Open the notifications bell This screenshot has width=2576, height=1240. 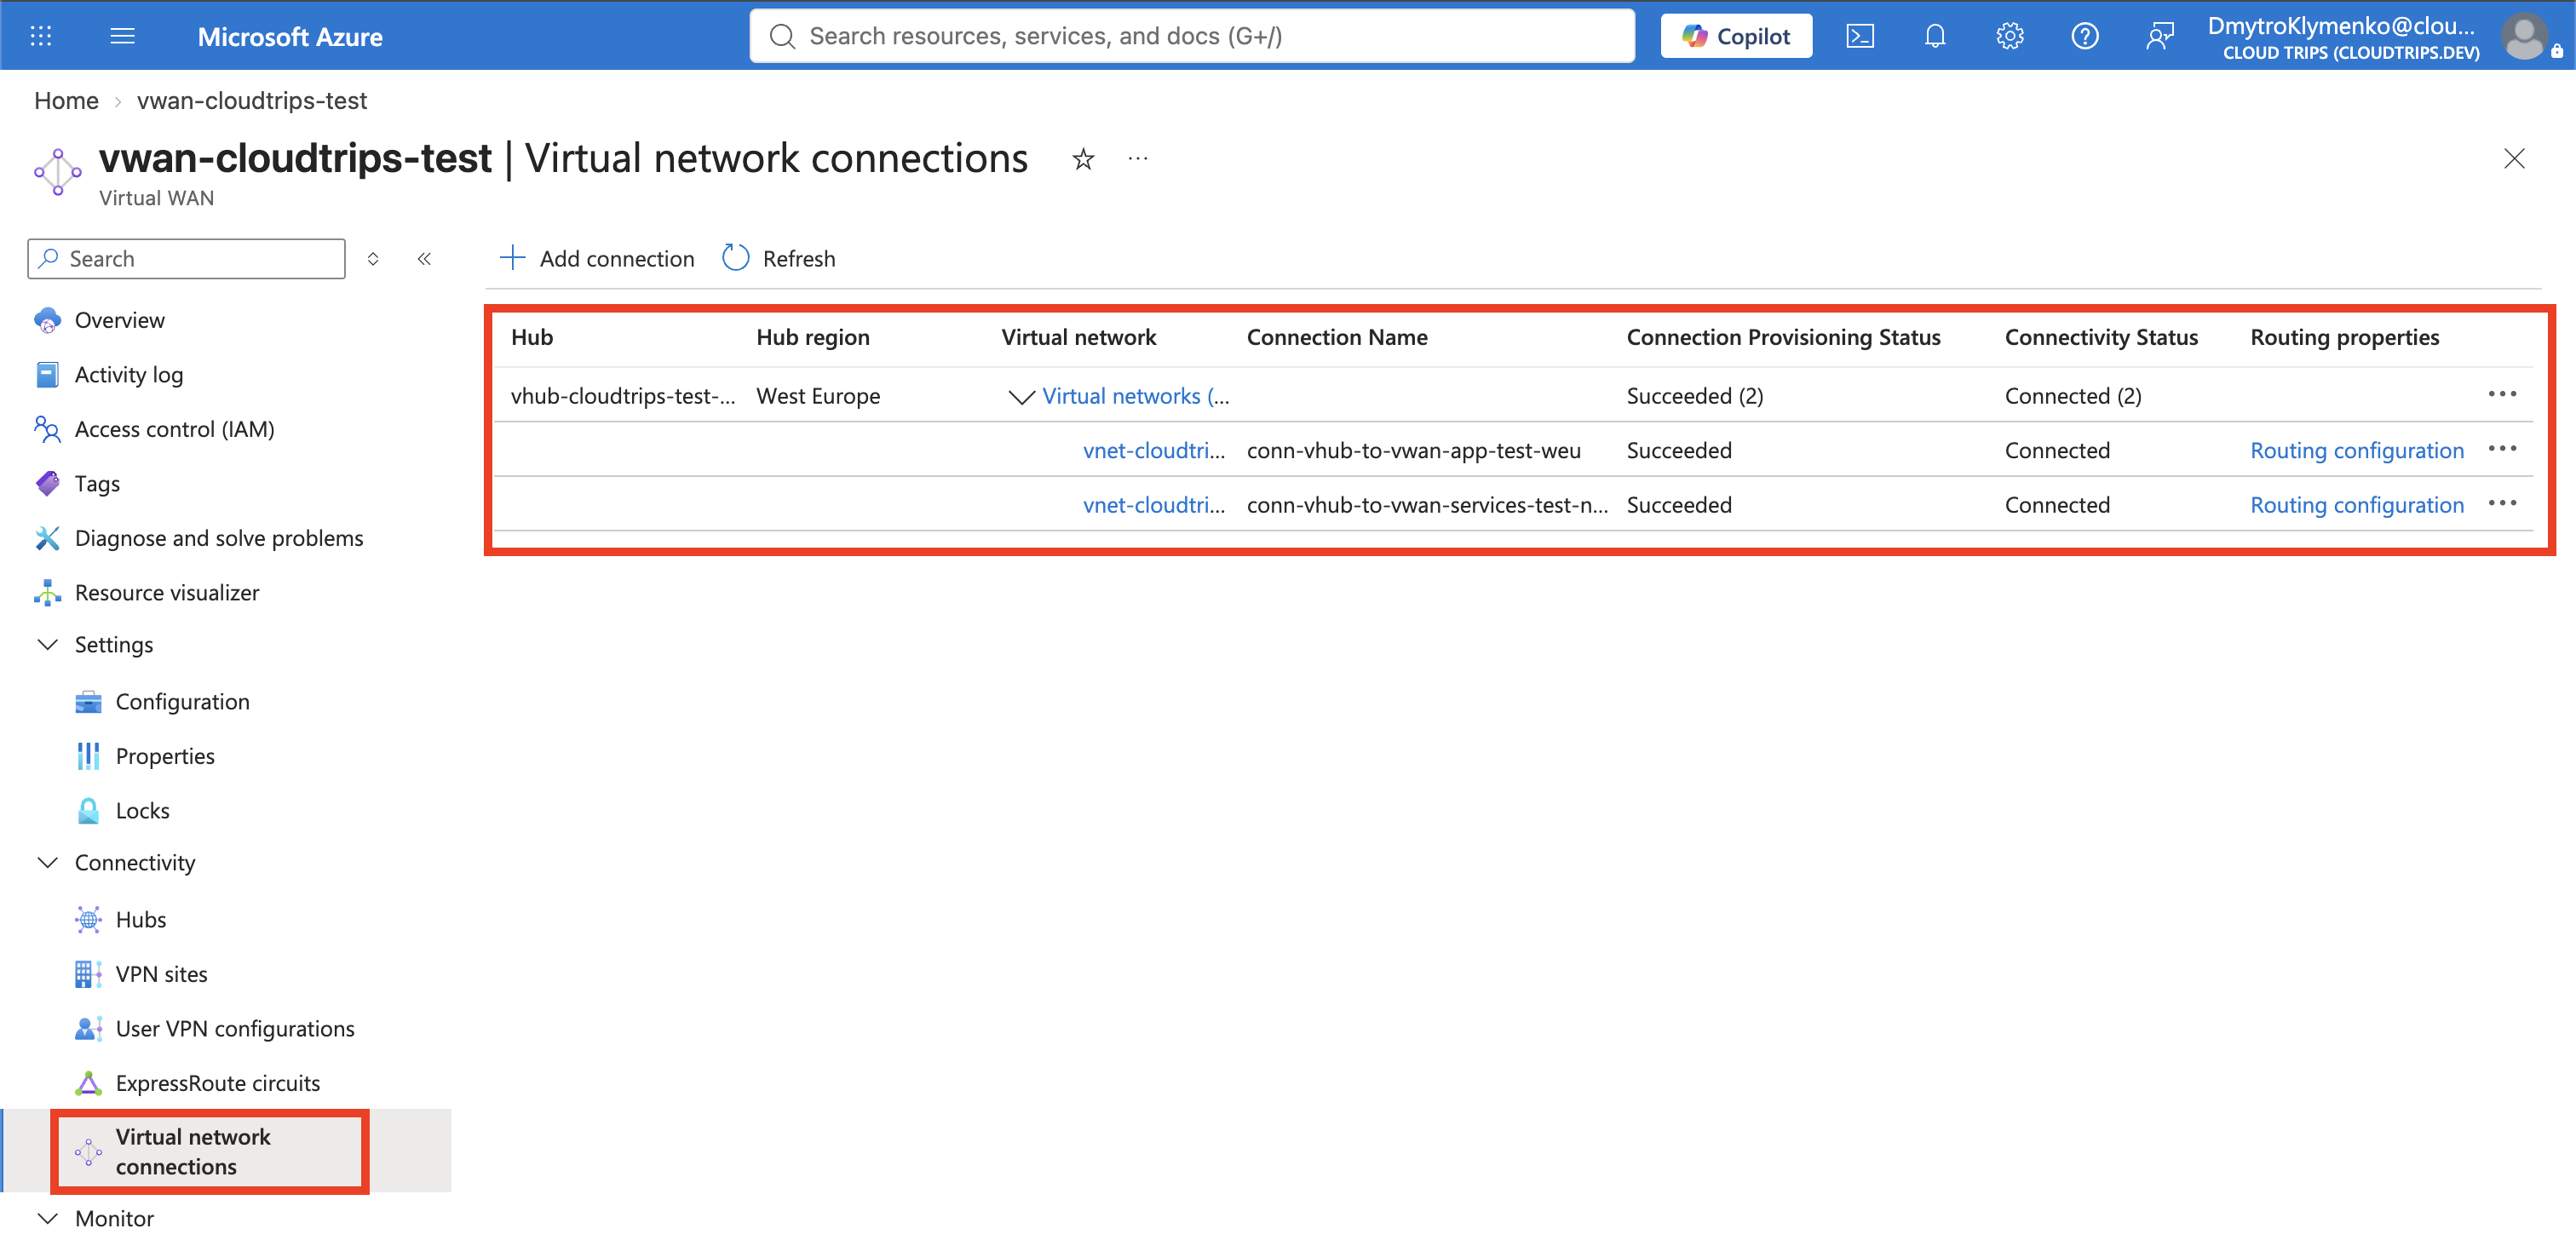click(1934, 36)
